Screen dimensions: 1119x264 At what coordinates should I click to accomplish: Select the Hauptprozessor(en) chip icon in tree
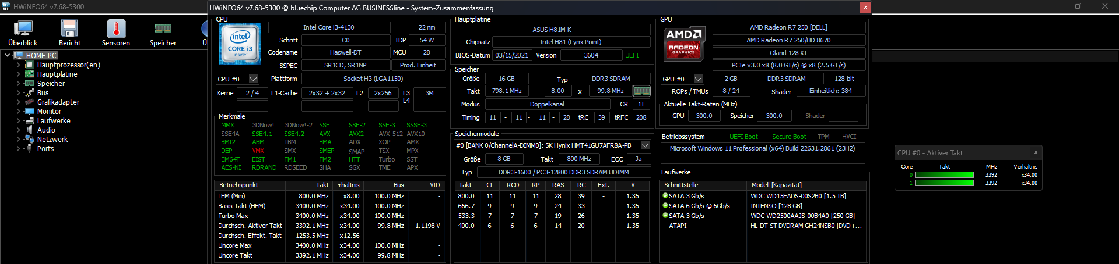(x=30, y=65)
